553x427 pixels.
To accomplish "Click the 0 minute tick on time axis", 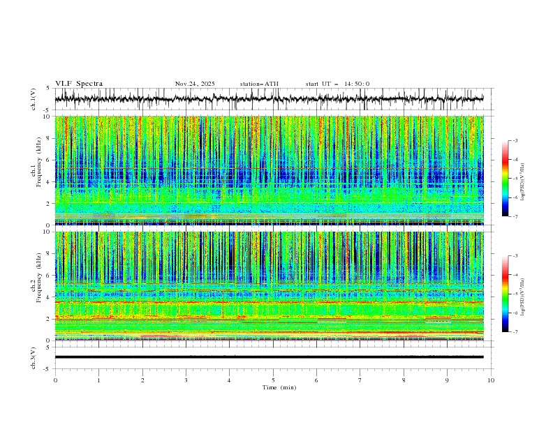I will pos(55,380).
